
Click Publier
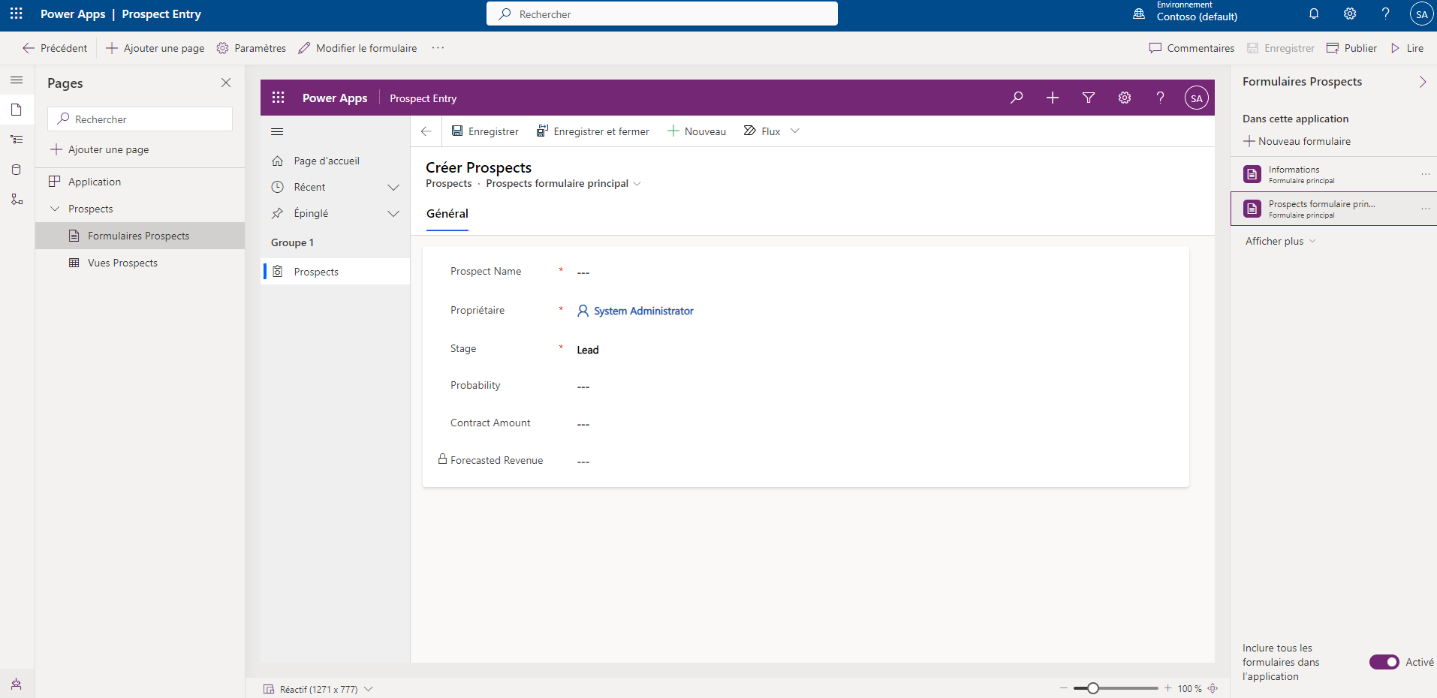point(1351,48)
